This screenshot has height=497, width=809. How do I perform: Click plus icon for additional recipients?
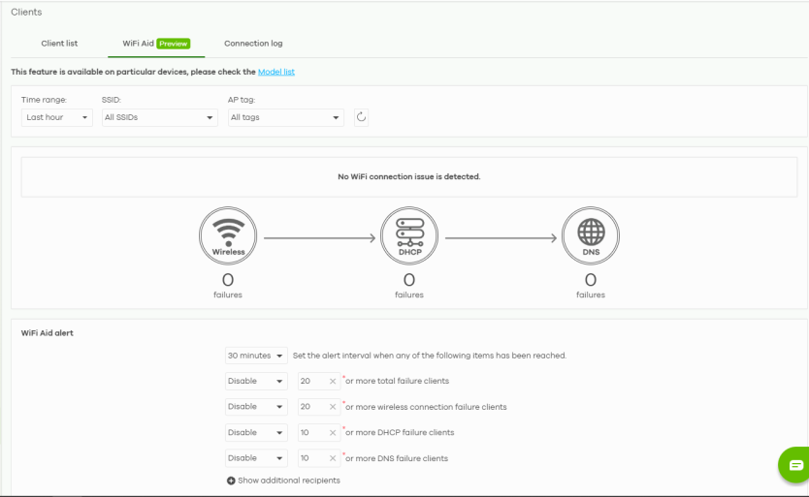[231, 481]
